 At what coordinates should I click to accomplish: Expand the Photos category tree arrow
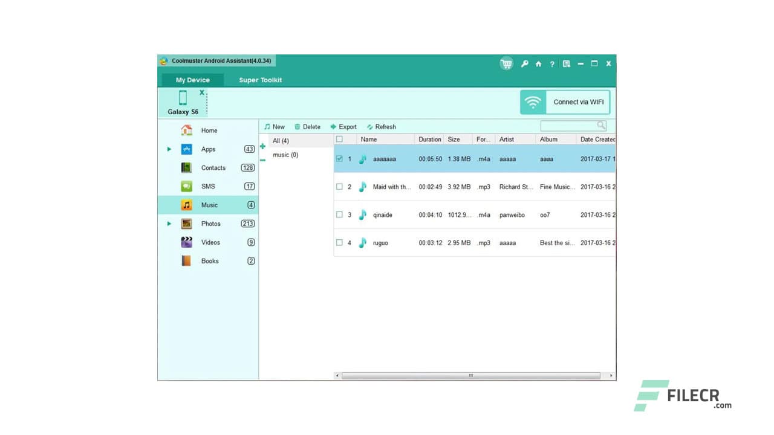(x=169, y=224)
